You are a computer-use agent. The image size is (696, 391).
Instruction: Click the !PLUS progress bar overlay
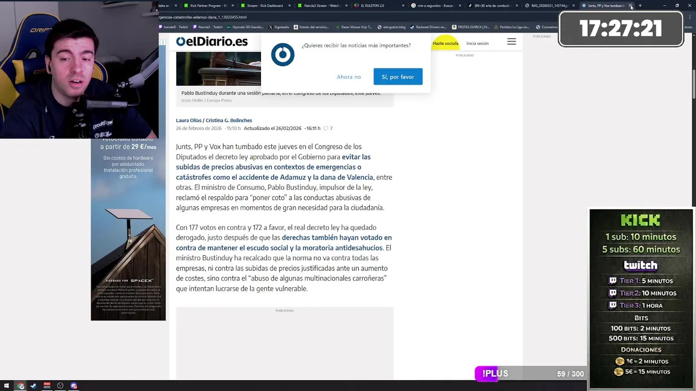(x=530, y=374)
